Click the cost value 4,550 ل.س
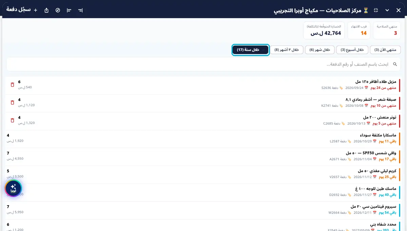Image resolution: width=407 pixels, height=231 pixels. tap(15, 158)
